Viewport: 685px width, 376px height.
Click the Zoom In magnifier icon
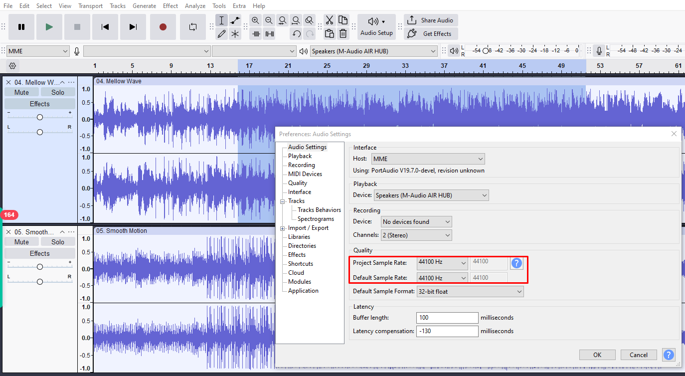(x=255, y=20)
